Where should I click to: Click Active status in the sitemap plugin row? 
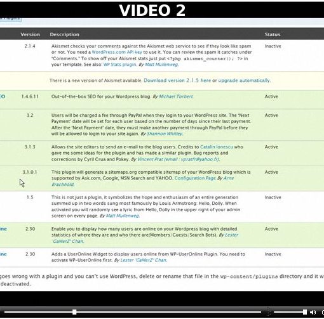click(271, 172)
